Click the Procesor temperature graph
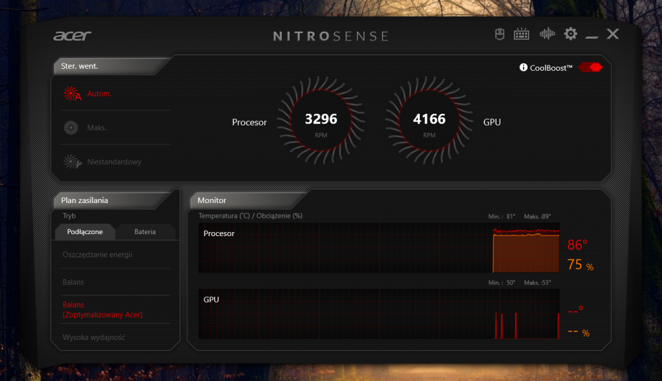This screenshot has width=662, height=381. pyautogui.click(x=379, y=248)
